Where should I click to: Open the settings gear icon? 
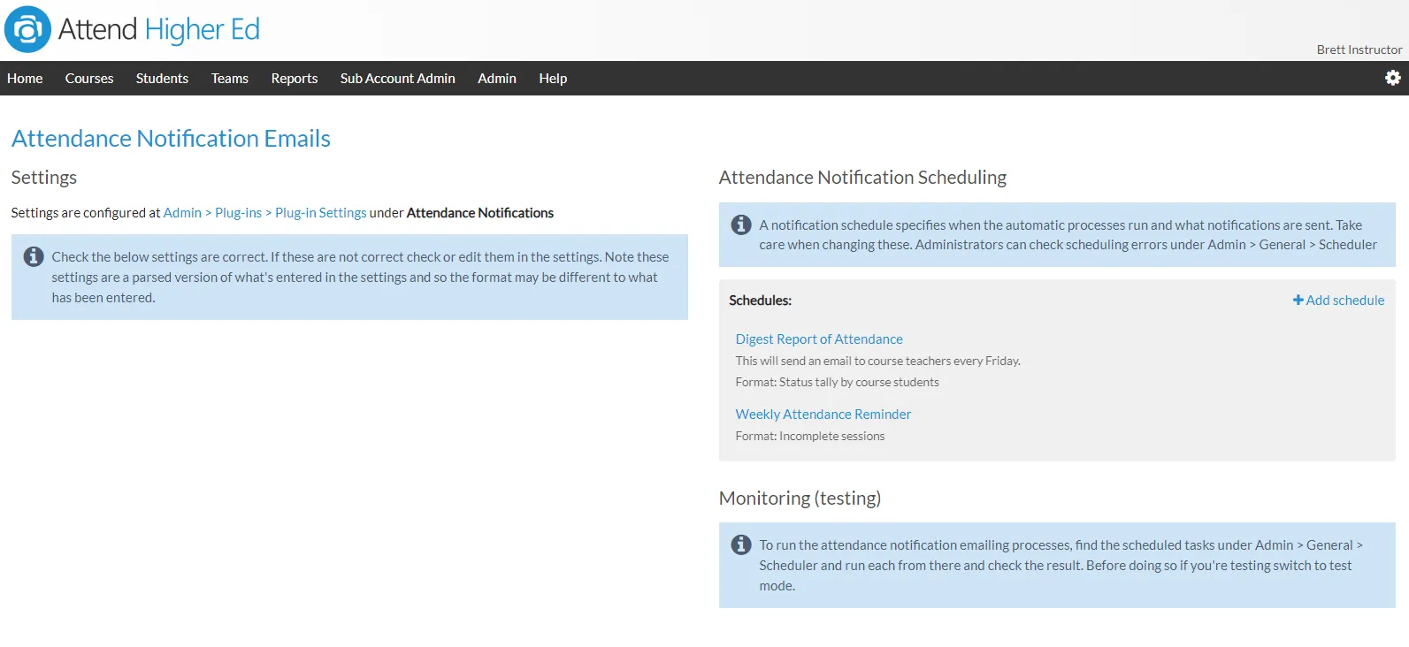coord(1392,78)
